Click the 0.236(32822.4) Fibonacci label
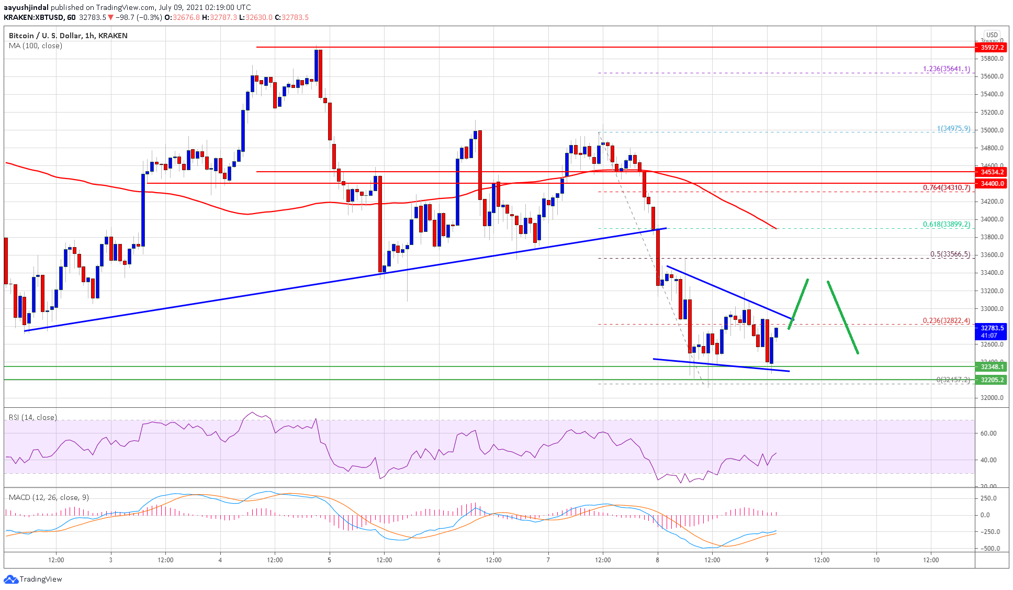The width and height of the screenshot is (1013, 590). pyautogui.click(x=946, y=320)
